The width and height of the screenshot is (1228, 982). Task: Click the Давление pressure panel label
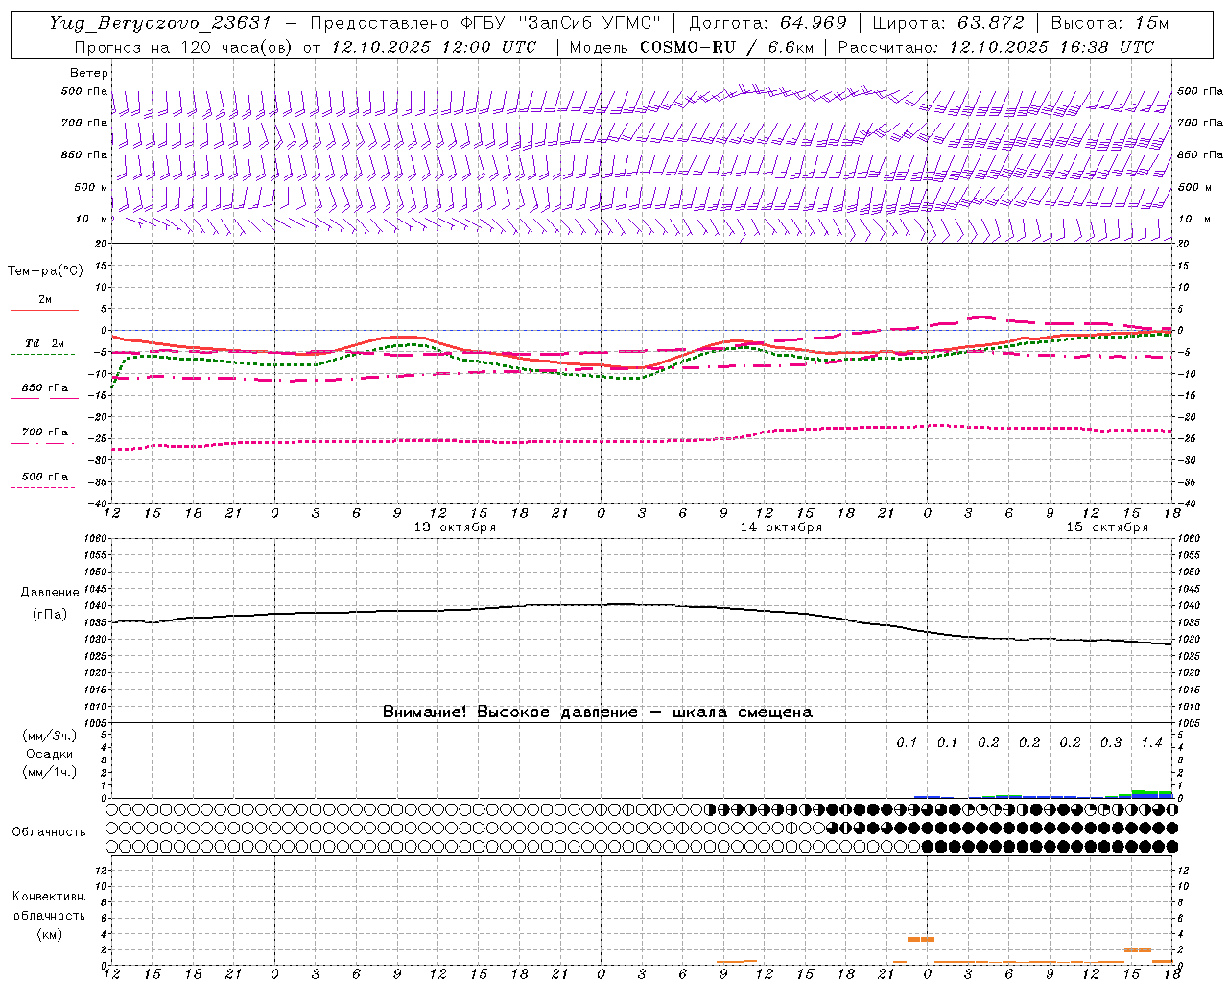click(49, 593)
